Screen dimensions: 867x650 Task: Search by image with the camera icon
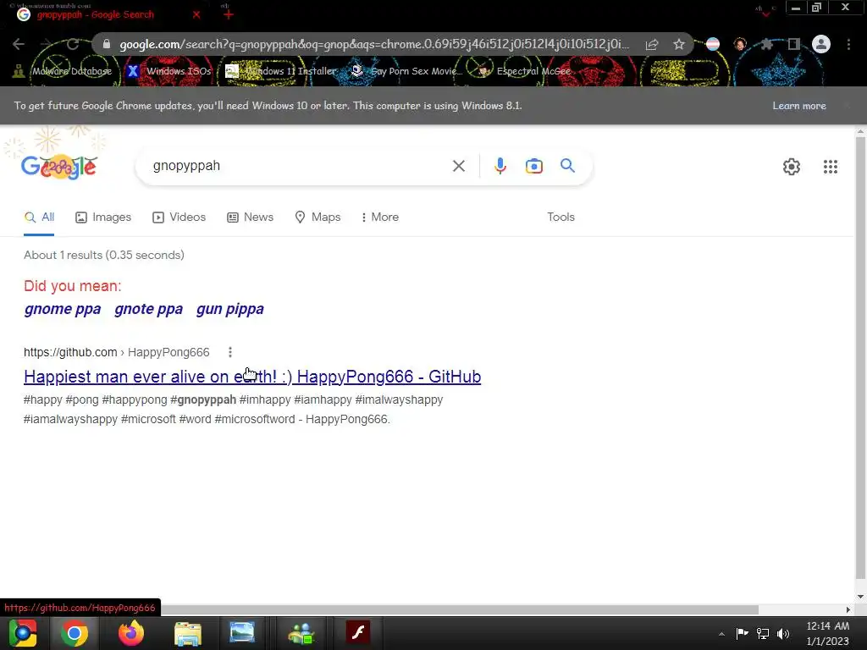[x=534, y=166]
